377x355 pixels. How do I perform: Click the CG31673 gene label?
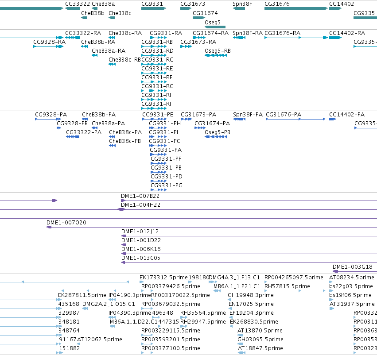click(x=193, y=4)
